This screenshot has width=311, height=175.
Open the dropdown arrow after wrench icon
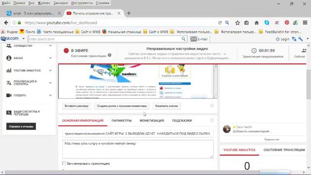pos(308,39)
